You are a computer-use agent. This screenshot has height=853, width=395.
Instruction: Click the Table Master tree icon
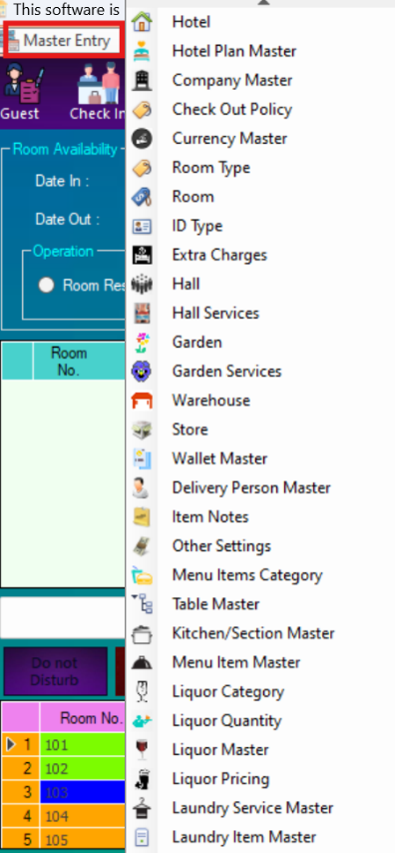coord(142,604)
